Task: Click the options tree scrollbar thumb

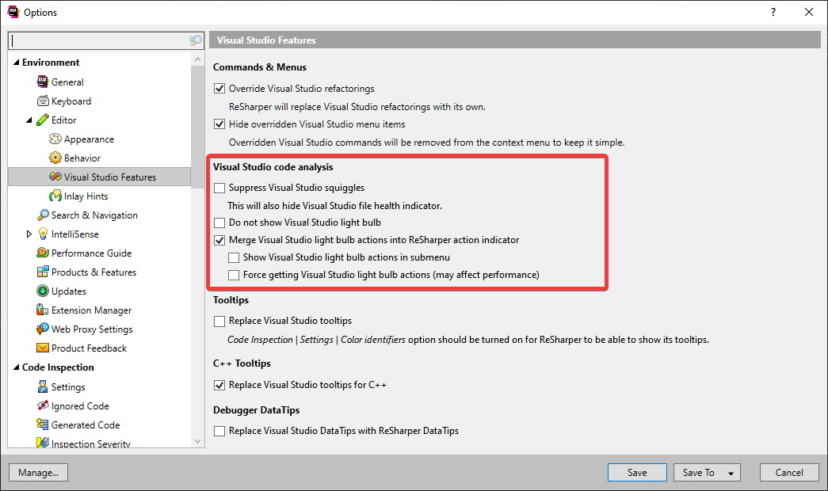Action: [x=197, y=127]
